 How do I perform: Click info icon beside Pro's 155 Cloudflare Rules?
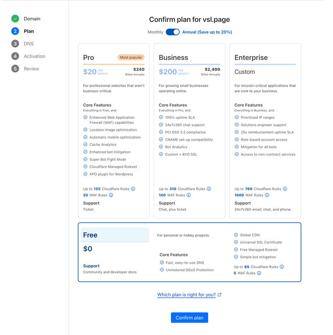[133, 189]
